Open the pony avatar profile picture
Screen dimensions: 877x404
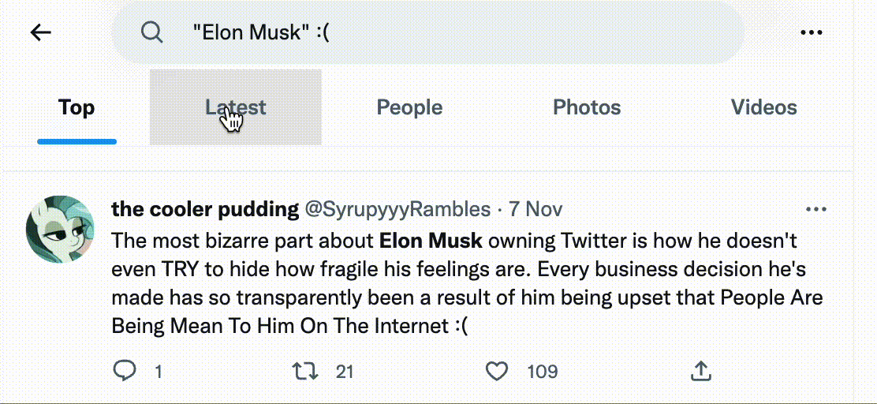point(61,229)
